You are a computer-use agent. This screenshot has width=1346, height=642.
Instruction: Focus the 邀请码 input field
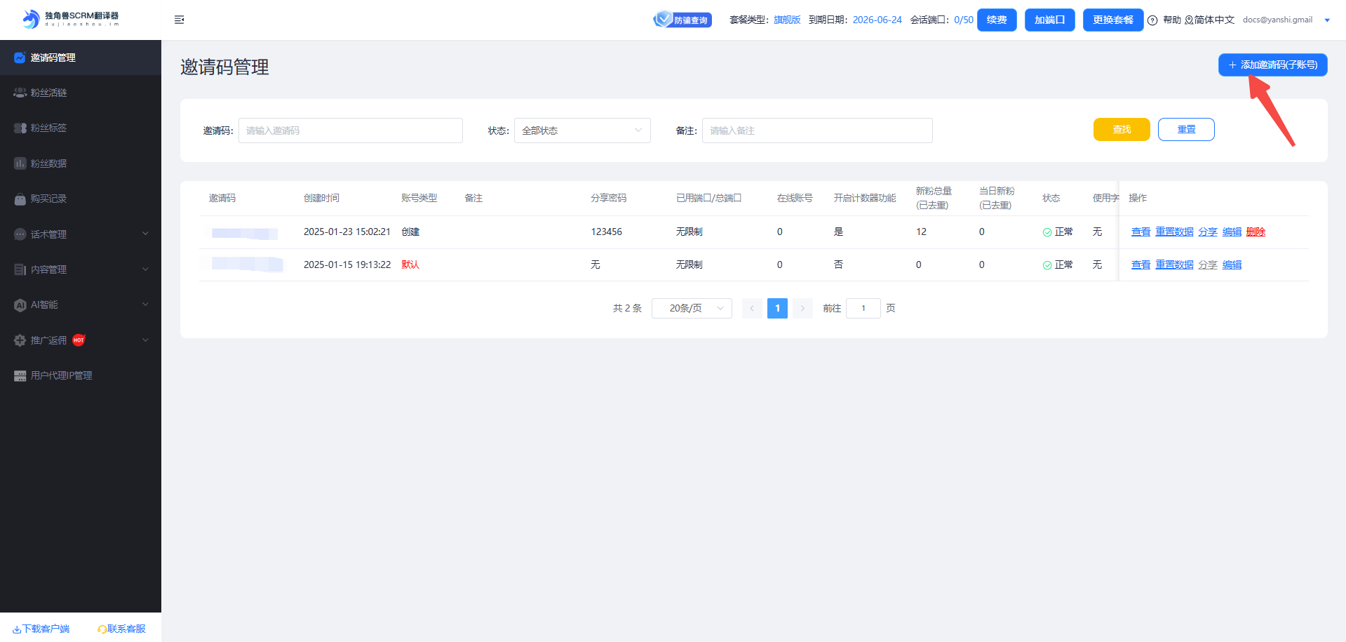(x=350, y=131)
